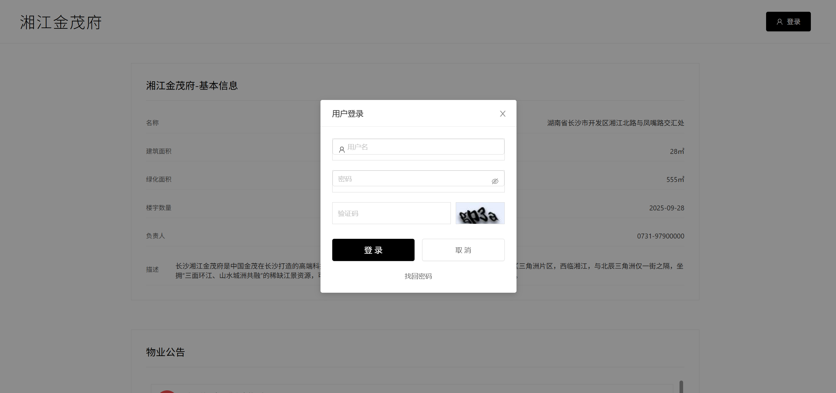
Task: Focus the 密码 input field
Action: (x=412, y=179)
